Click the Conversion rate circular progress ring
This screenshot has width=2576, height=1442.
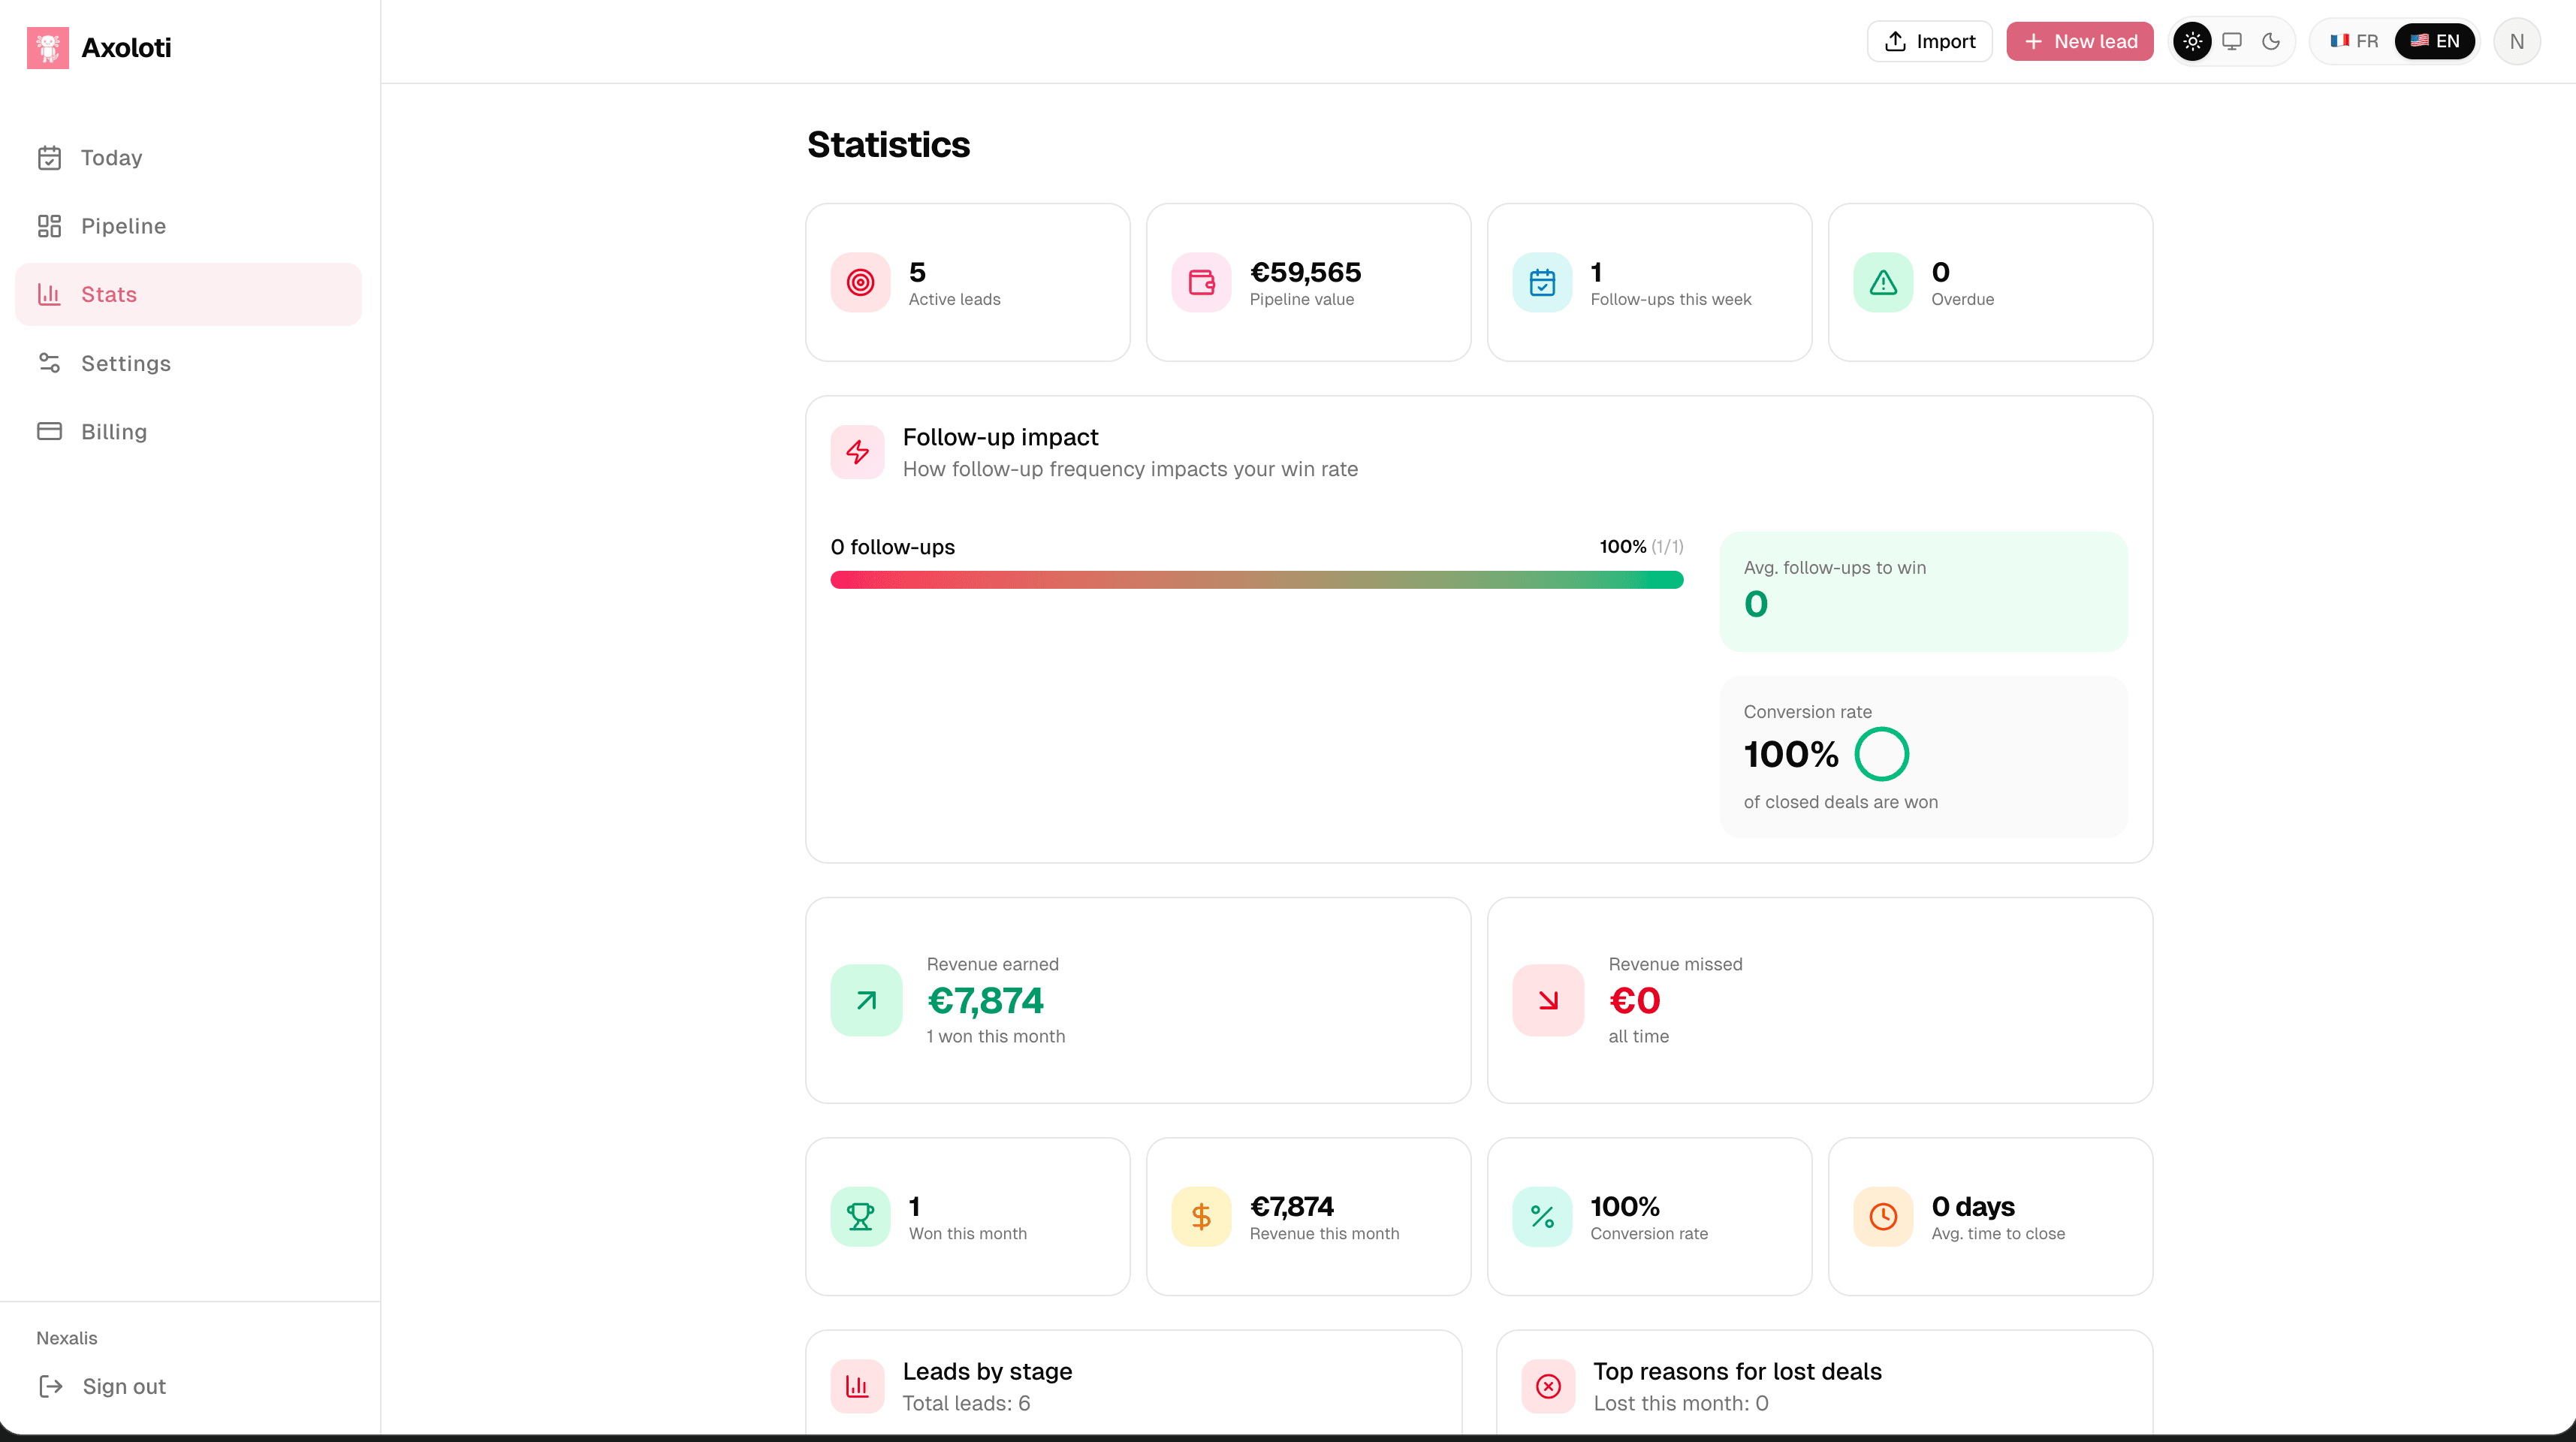point(1881,754)
